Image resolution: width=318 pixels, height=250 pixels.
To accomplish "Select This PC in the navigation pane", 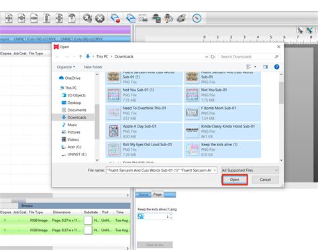I will (x=68, y=88).
